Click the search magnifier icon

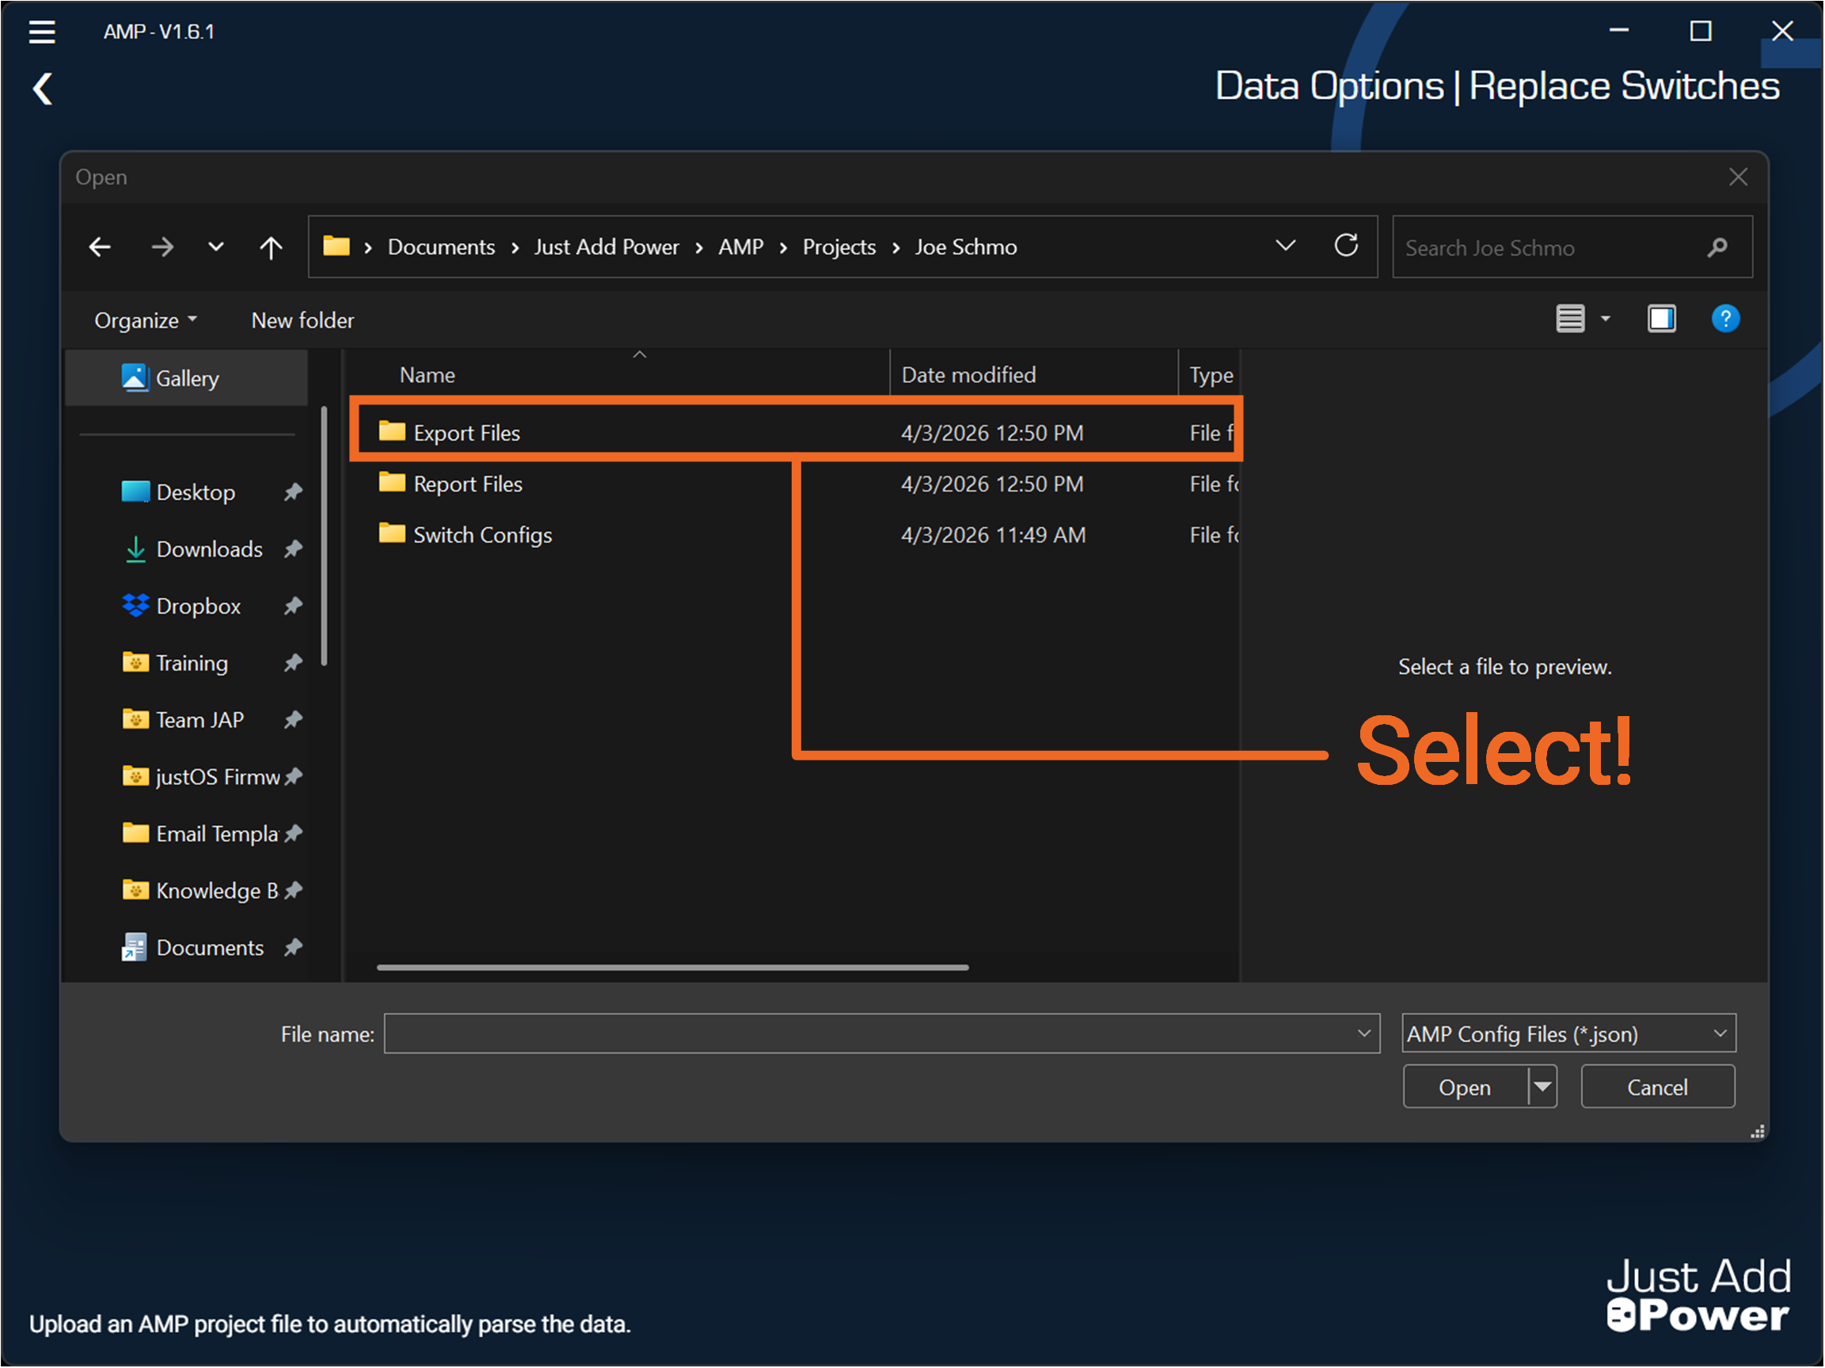click(x=1717, y=248)
